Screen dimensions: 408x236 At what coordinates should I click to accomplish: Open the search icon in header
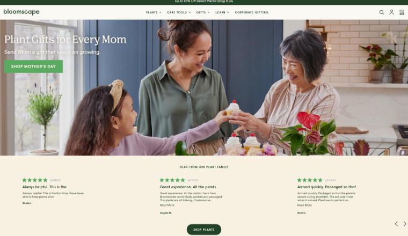pyautogui.click(x=382, y=12)
